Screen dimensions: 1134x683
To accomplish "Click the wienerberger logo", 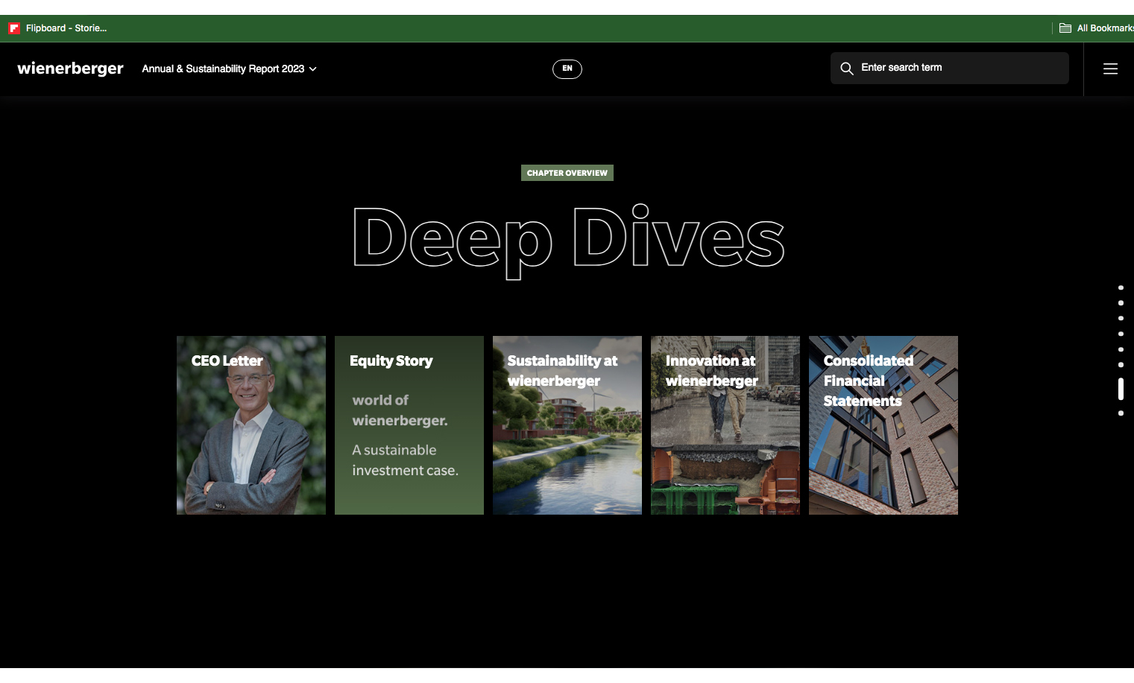I will pyautogui.click(x=70, y=69).
